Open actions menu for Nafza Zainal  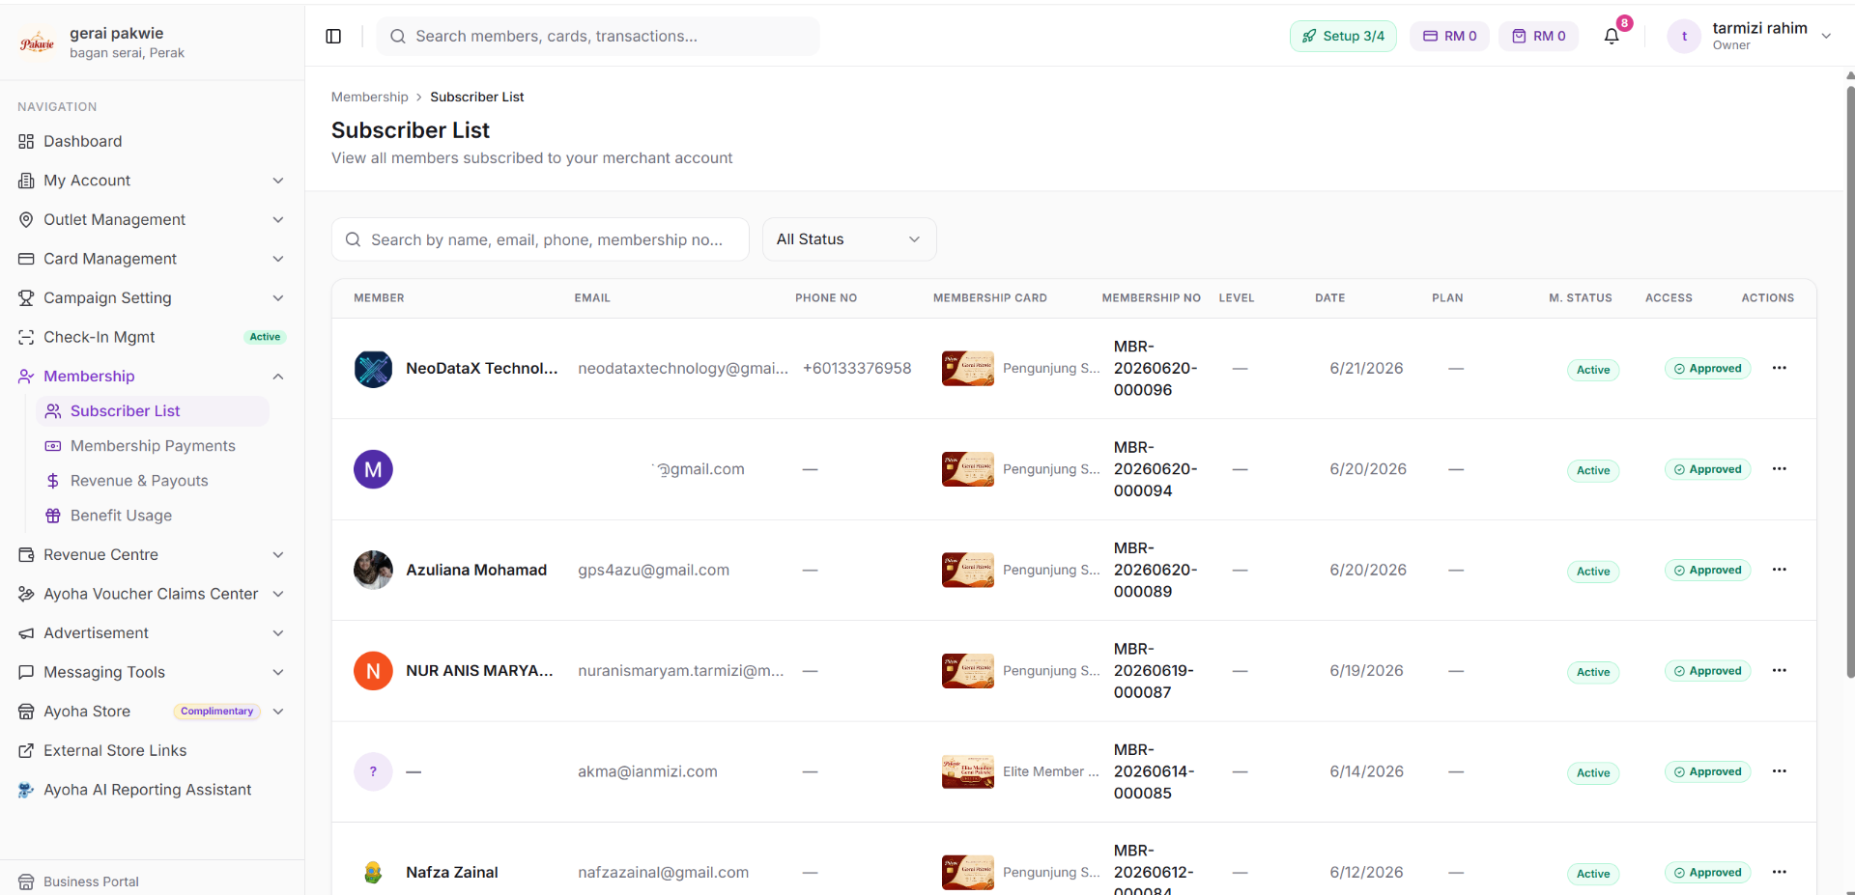[x=1779, y=872]
